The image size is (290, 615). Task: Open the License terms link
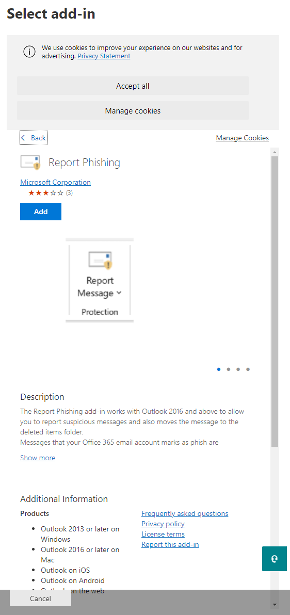click(x=163, y=534)
